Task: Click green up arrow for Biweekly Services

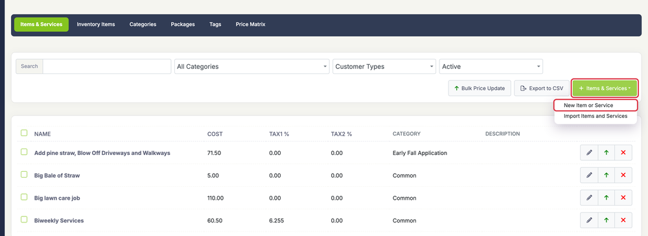Action: [x=607, y=220]
